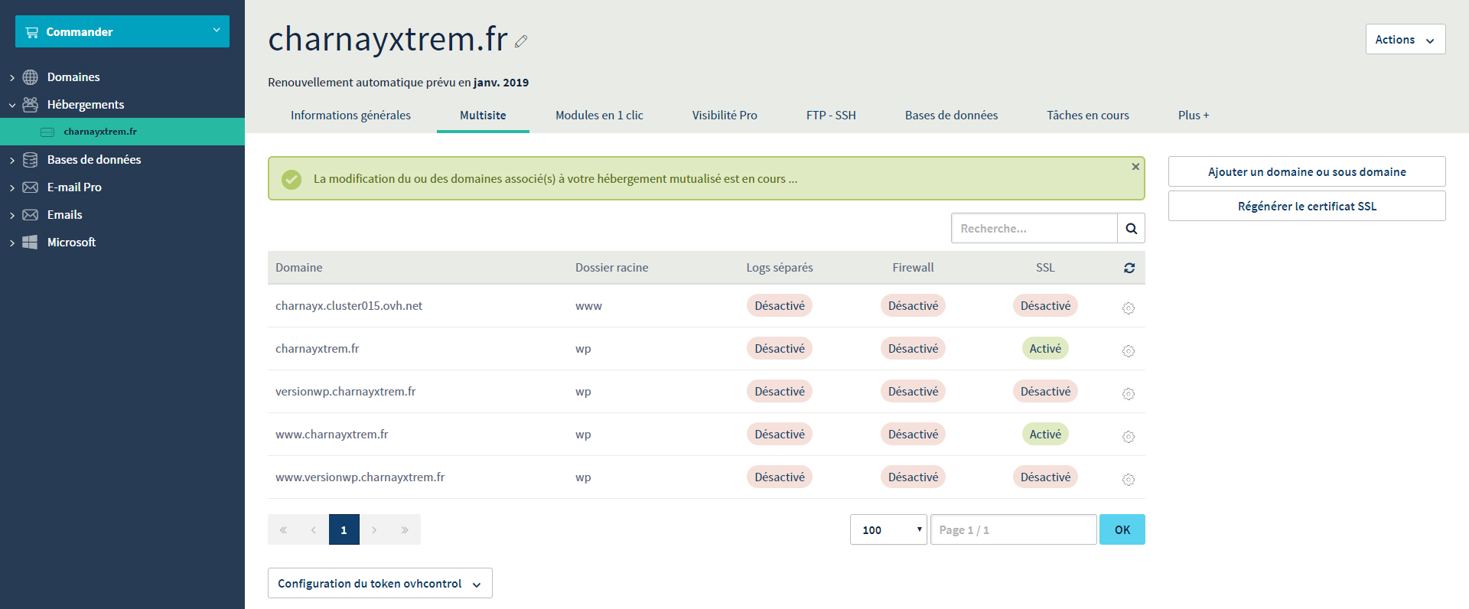Switch to the FTP - SSH tab
The width and height of the screenshot is (1469, 609).
(x=830, y=116)
